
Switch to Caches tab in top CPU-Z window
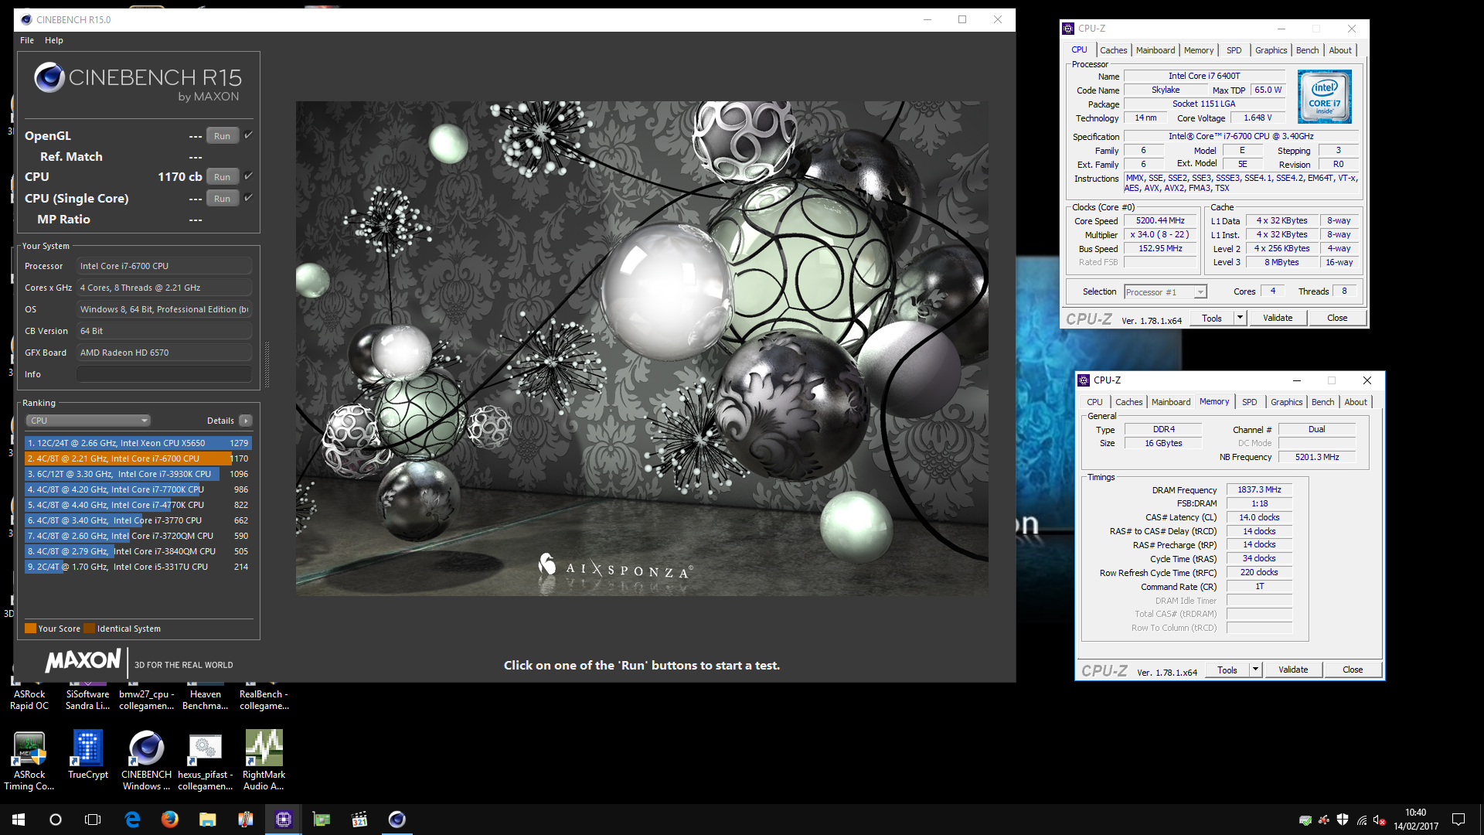tap(1113, 50)
